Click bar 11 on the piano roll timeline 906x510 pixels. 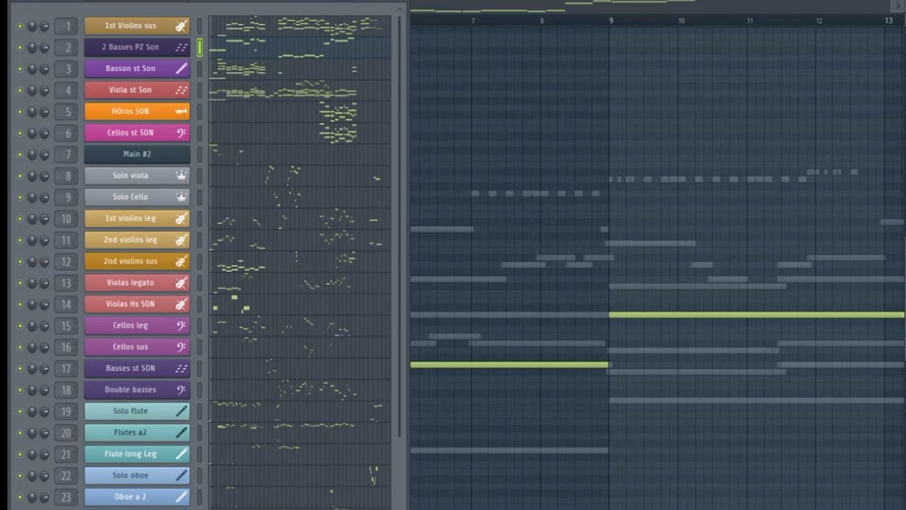[750, 21]
